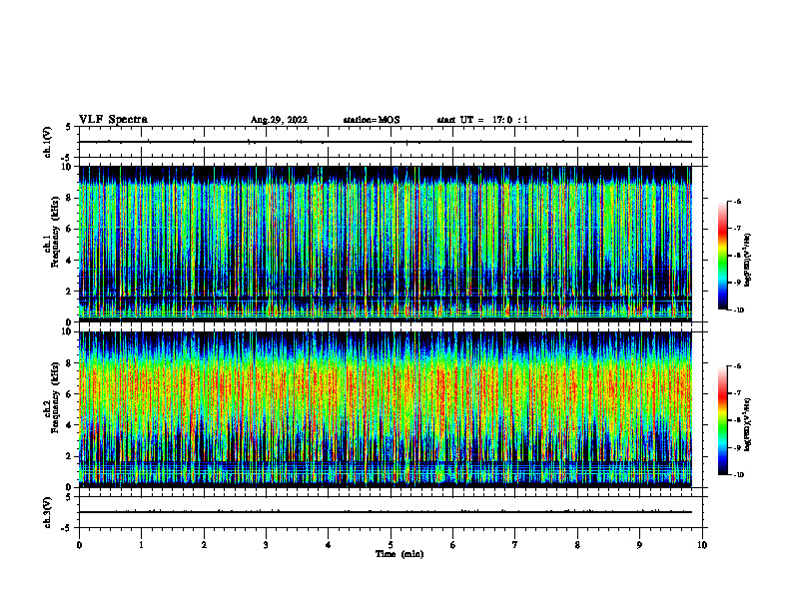Click the date label "Aug.29, 2022"
Screen dimensions: 791x611
tap(279, 120)
